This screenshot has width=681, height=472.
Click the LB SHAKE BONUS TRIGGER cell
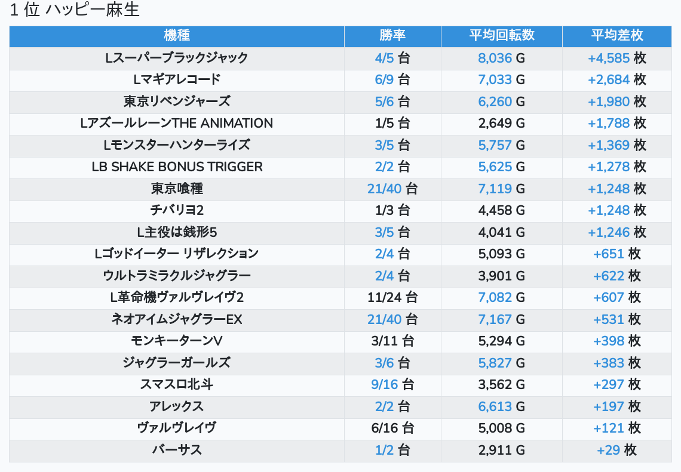click(176, 166)
